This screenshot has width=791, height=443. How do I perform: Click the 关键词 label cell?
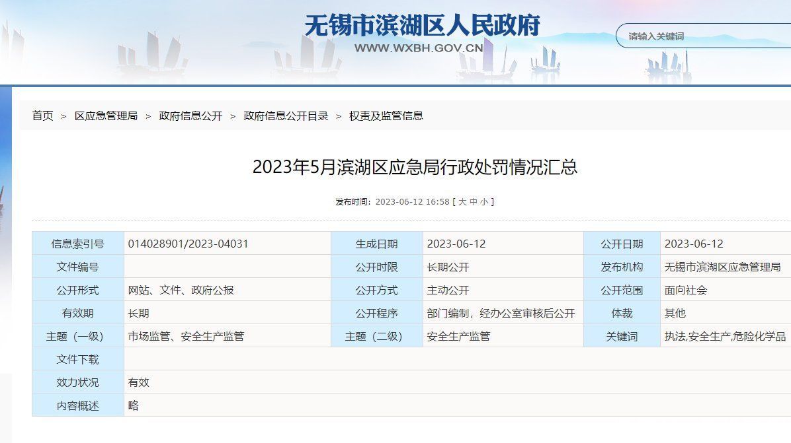click(622, 336)
